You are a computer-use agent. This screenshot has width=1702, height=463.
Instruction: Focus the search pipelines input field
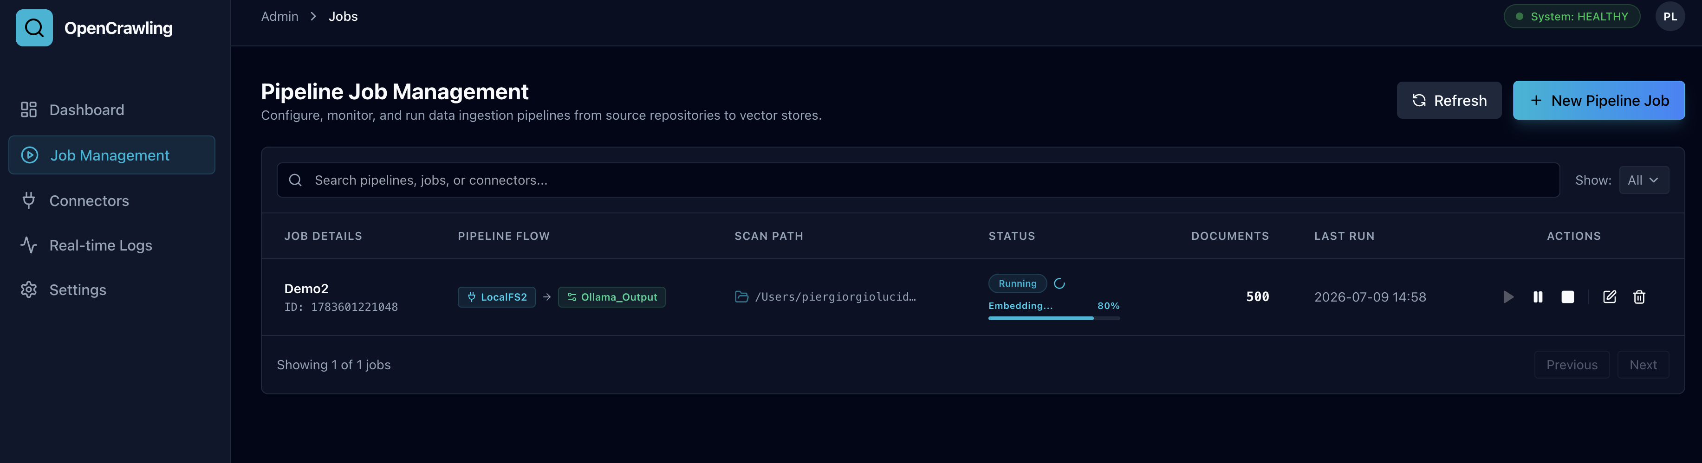point(918,180)
